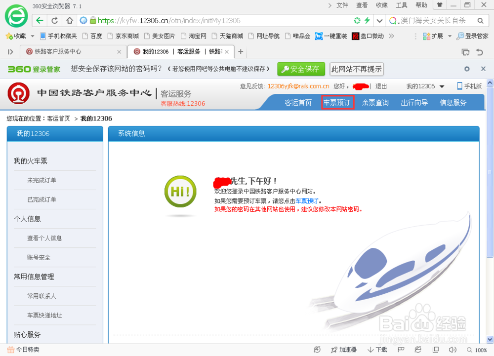This screenshot has height=356, width=494.
Task: Open the 加速器 (accelerator) in the status bar
Action: click(x=344, y=349)
